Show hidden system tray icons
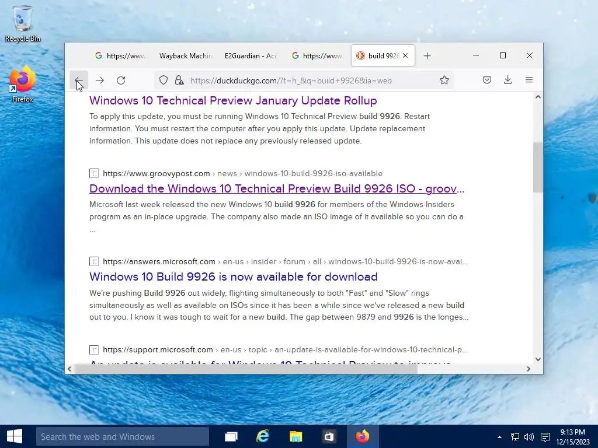The height and width of the screenshot is (448, 598). tap(499, 436)
